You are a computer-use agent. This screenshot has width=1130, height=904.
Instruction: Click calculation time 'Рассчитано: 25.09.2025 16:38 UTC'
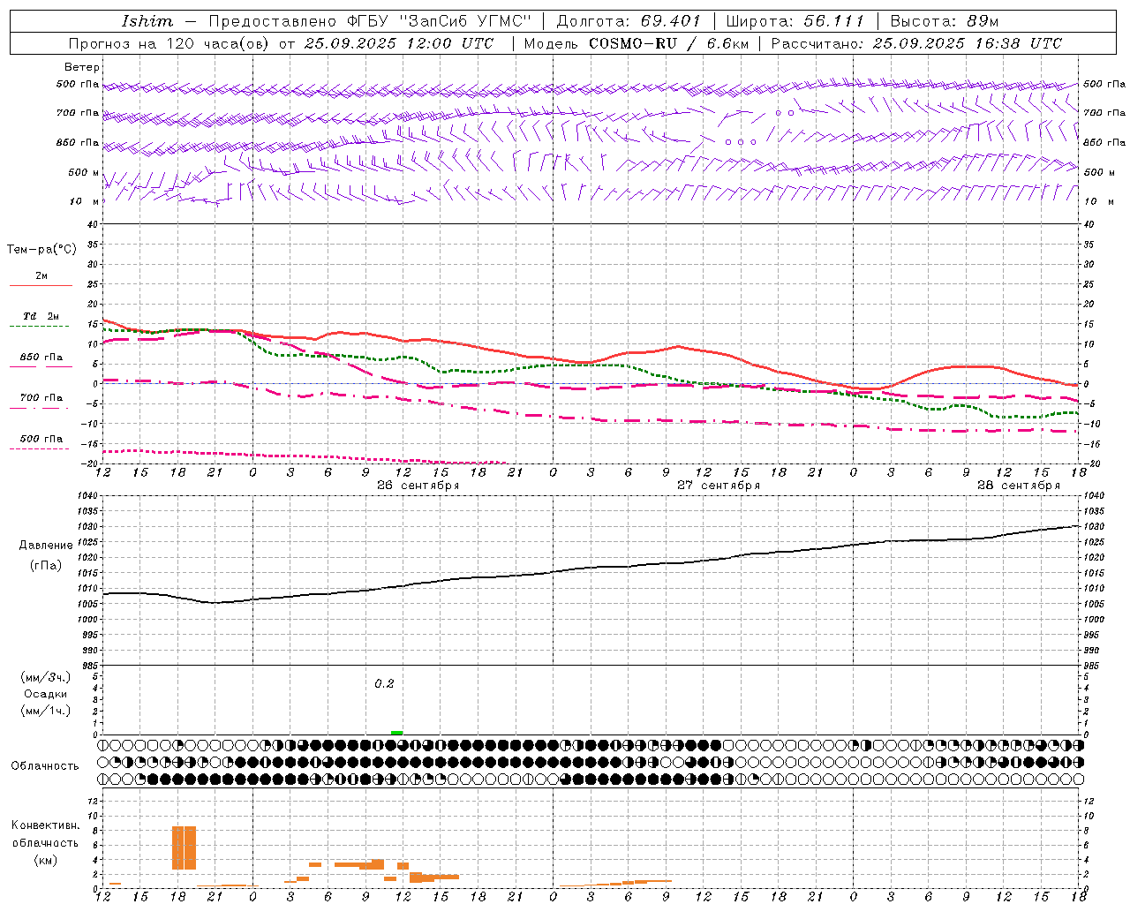click(x=916, y=43)
